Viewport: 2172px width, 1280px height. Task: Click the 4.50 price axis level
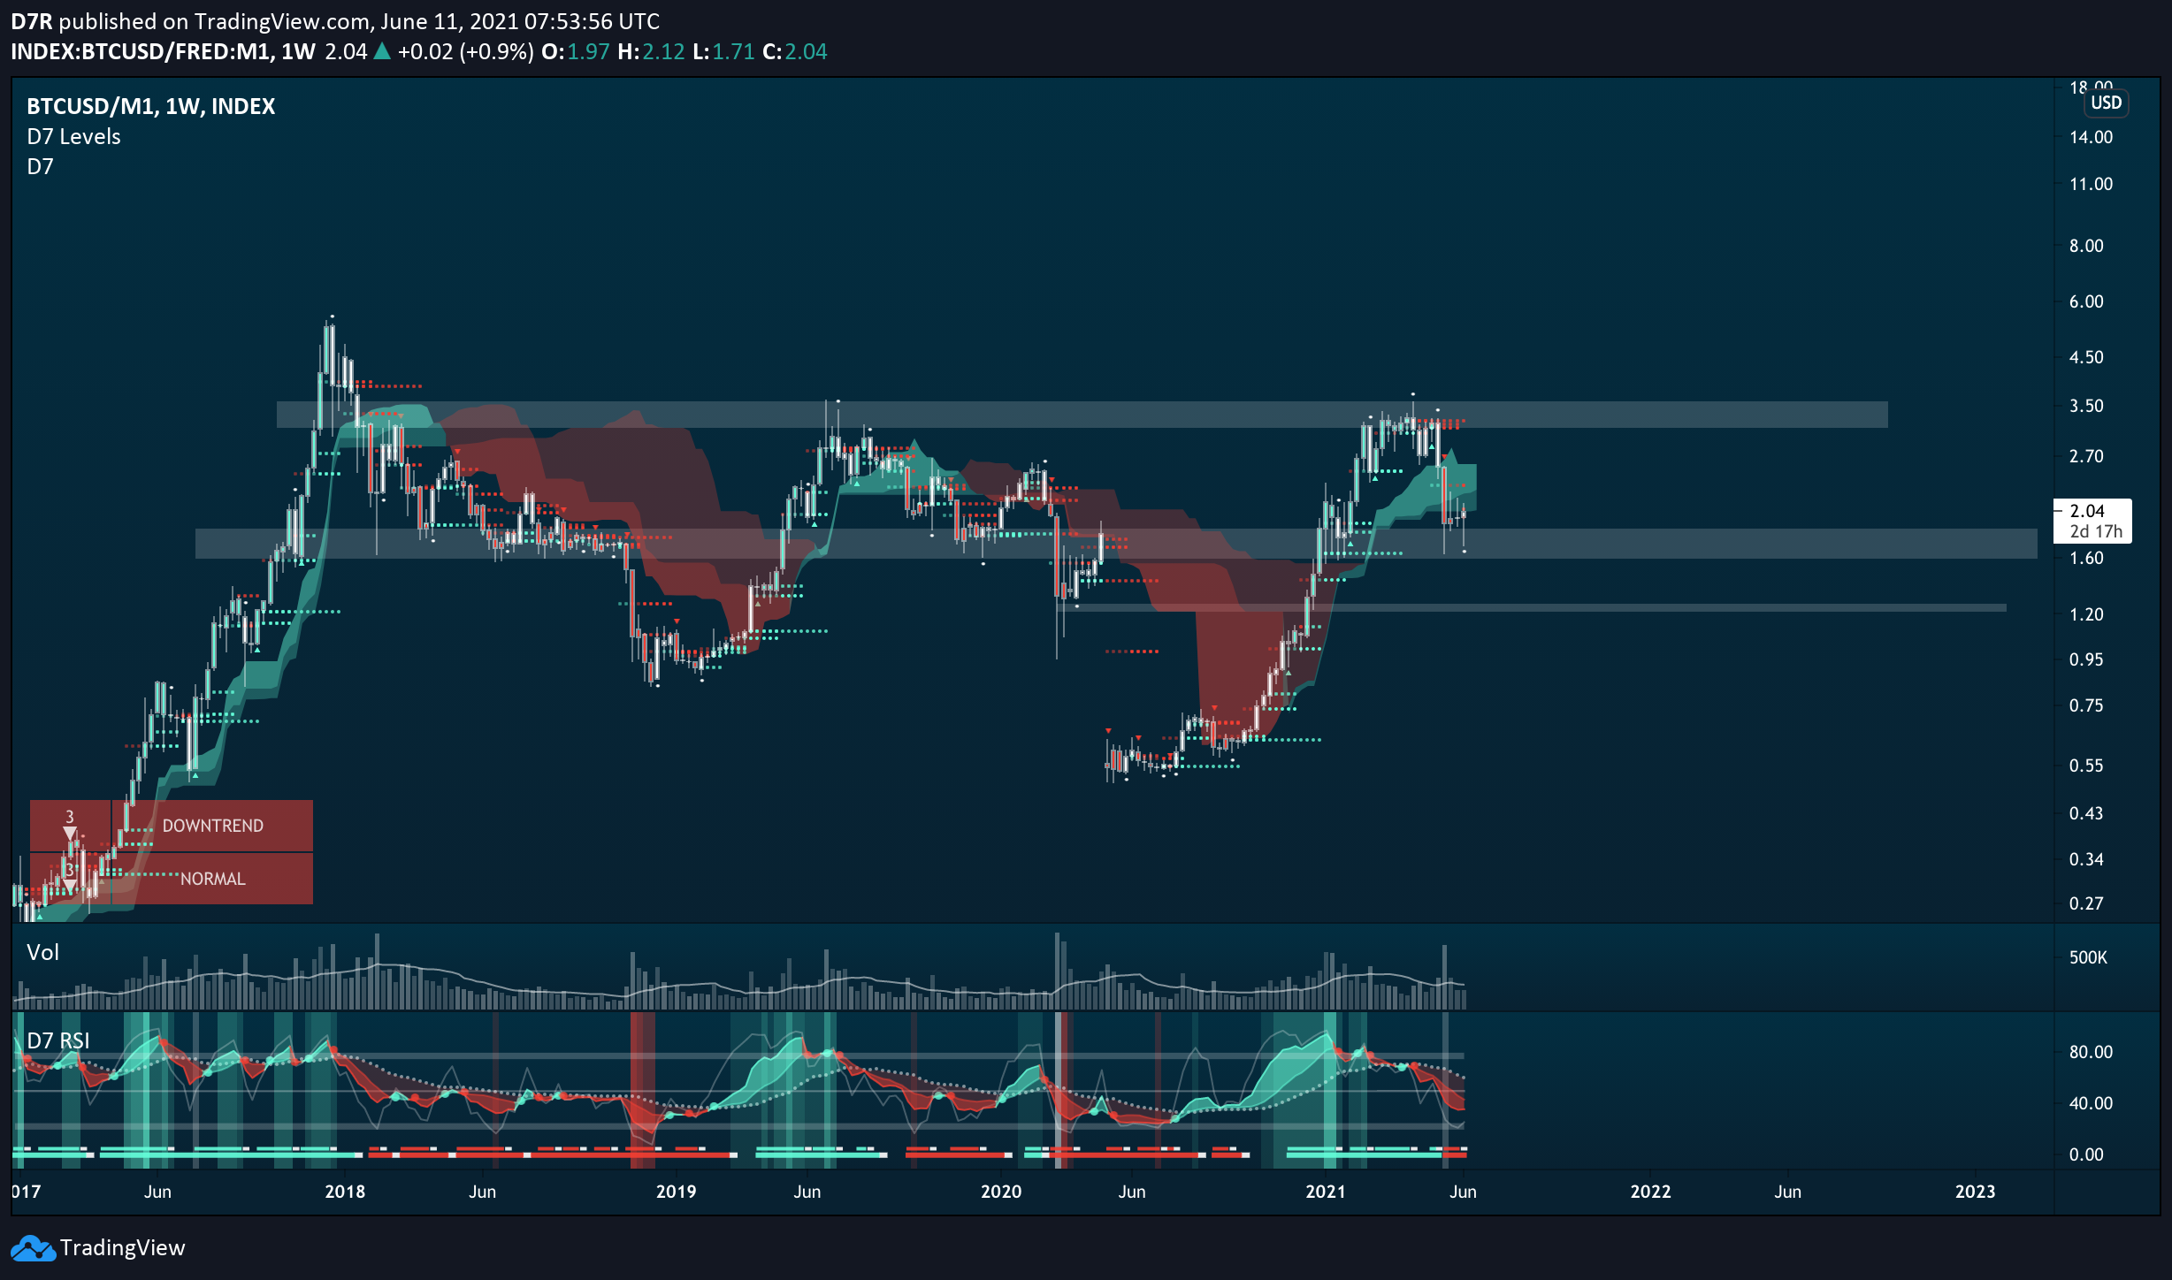tap(2086, 357)
